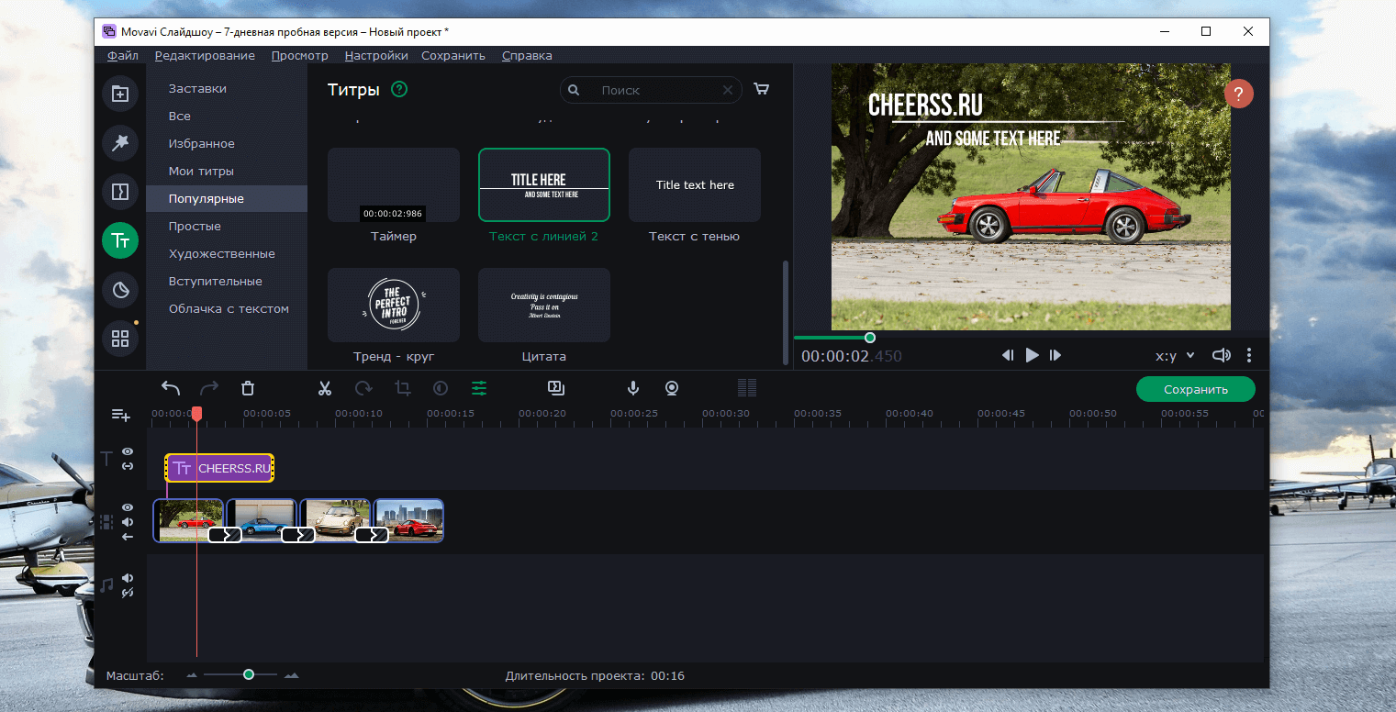This screenshot has height=712, width=1396.
Task: Open the transitions panel icon
Action: pos(120,192)
